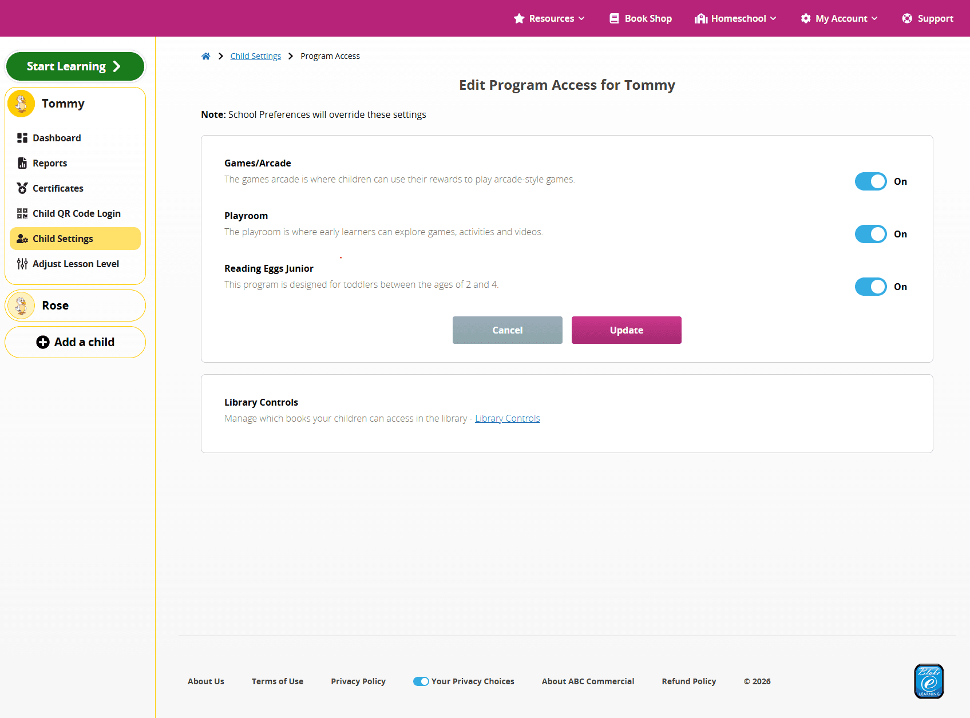
Task: Open the Refund Policy footer link
Action: click(x=689, y=681)
